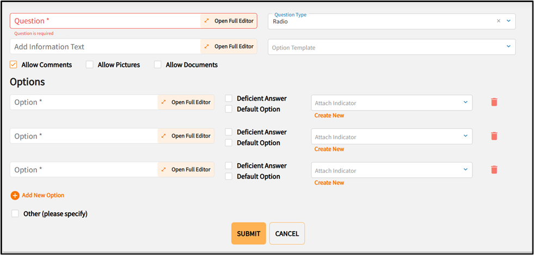The height and width of the screenshot is (255, 534).
Task: Enable the Allow Pictures checkbox
Action: pyautogui.click(x=90, y=65)
